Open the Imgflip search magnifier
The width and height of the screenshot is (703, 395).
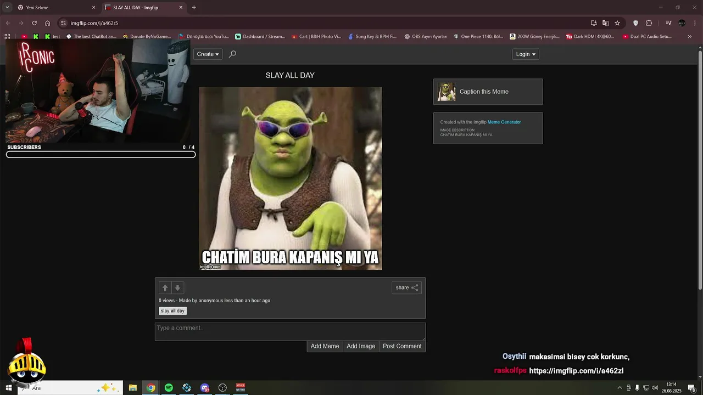coord(232,54)
